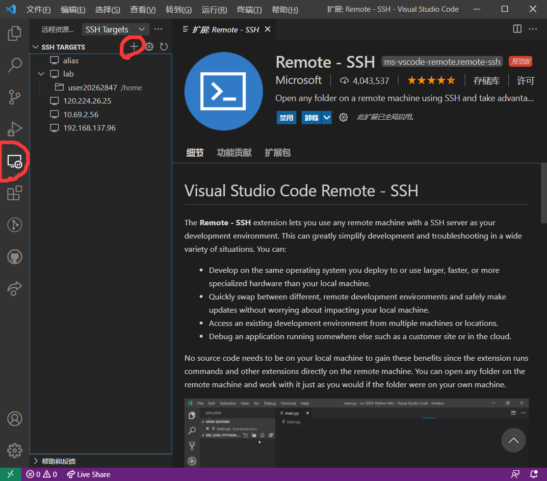
Task: Click the ms-vscode-remote.remote-ssh identifier
Action: pyautogui.click(x=442, y=62)
